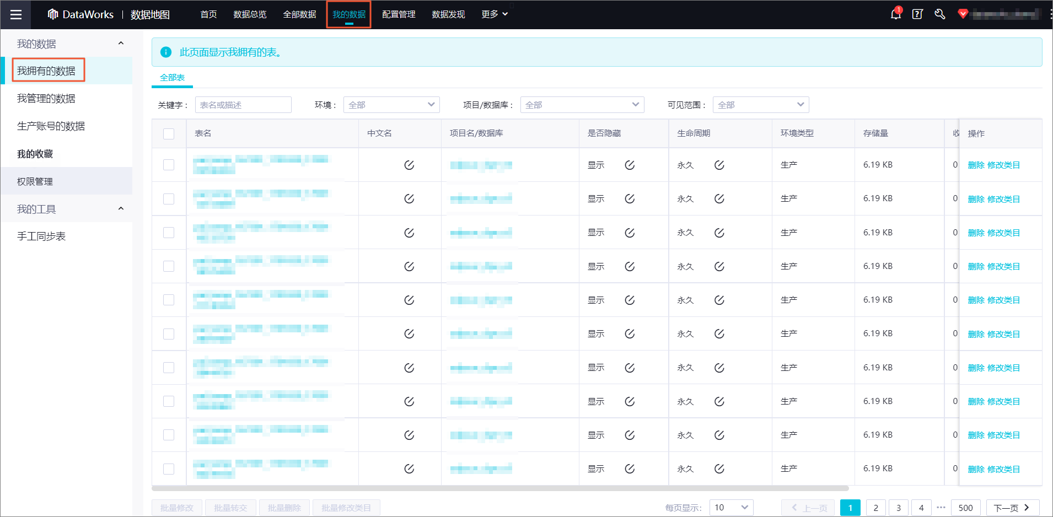Edit hidden status 显示 in fourth row
Viewport: 1053px width, 517px height.
630,266
